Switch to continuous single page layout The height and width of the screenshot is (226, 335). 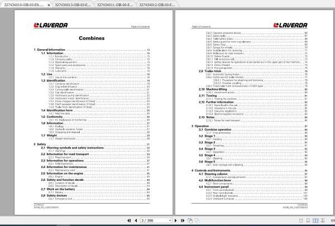tap(308, 220)
